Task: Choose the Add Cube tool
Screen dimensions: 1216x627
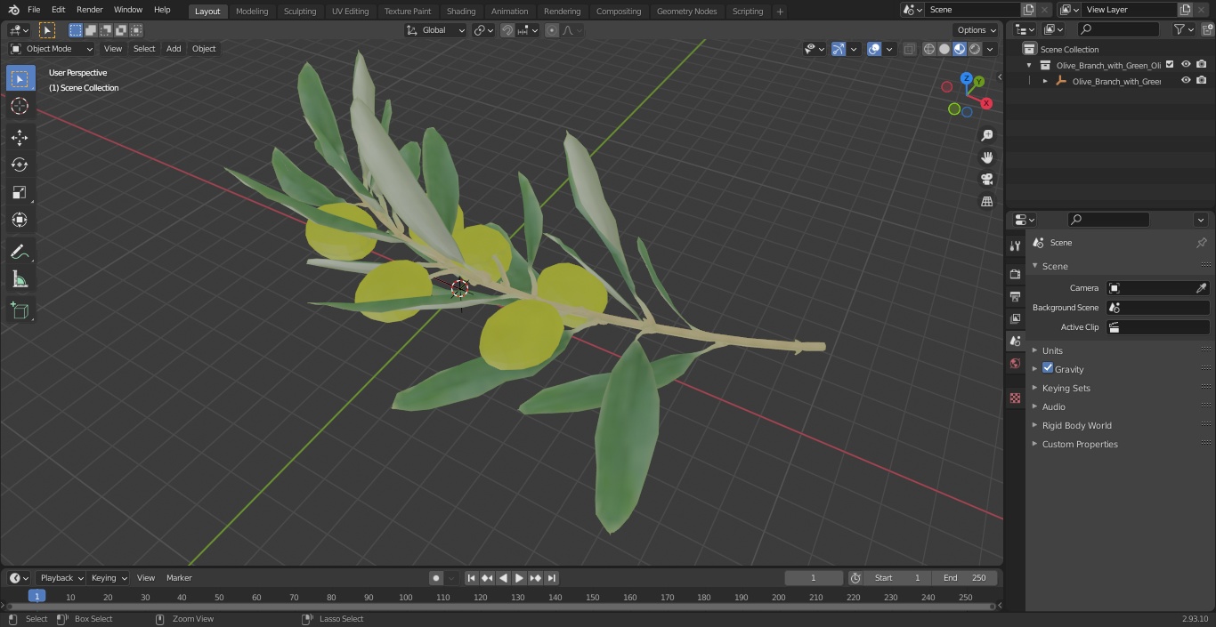Action: click(20, 311)
